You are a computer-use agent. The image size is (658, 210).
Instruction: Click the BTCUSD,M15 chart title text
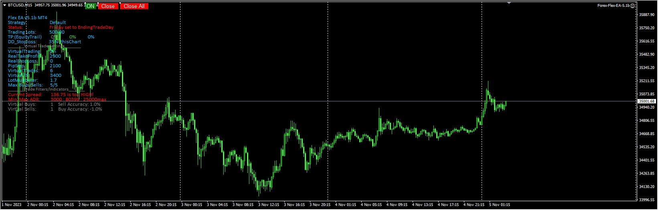pyautogui.click(x=20, y=5)
